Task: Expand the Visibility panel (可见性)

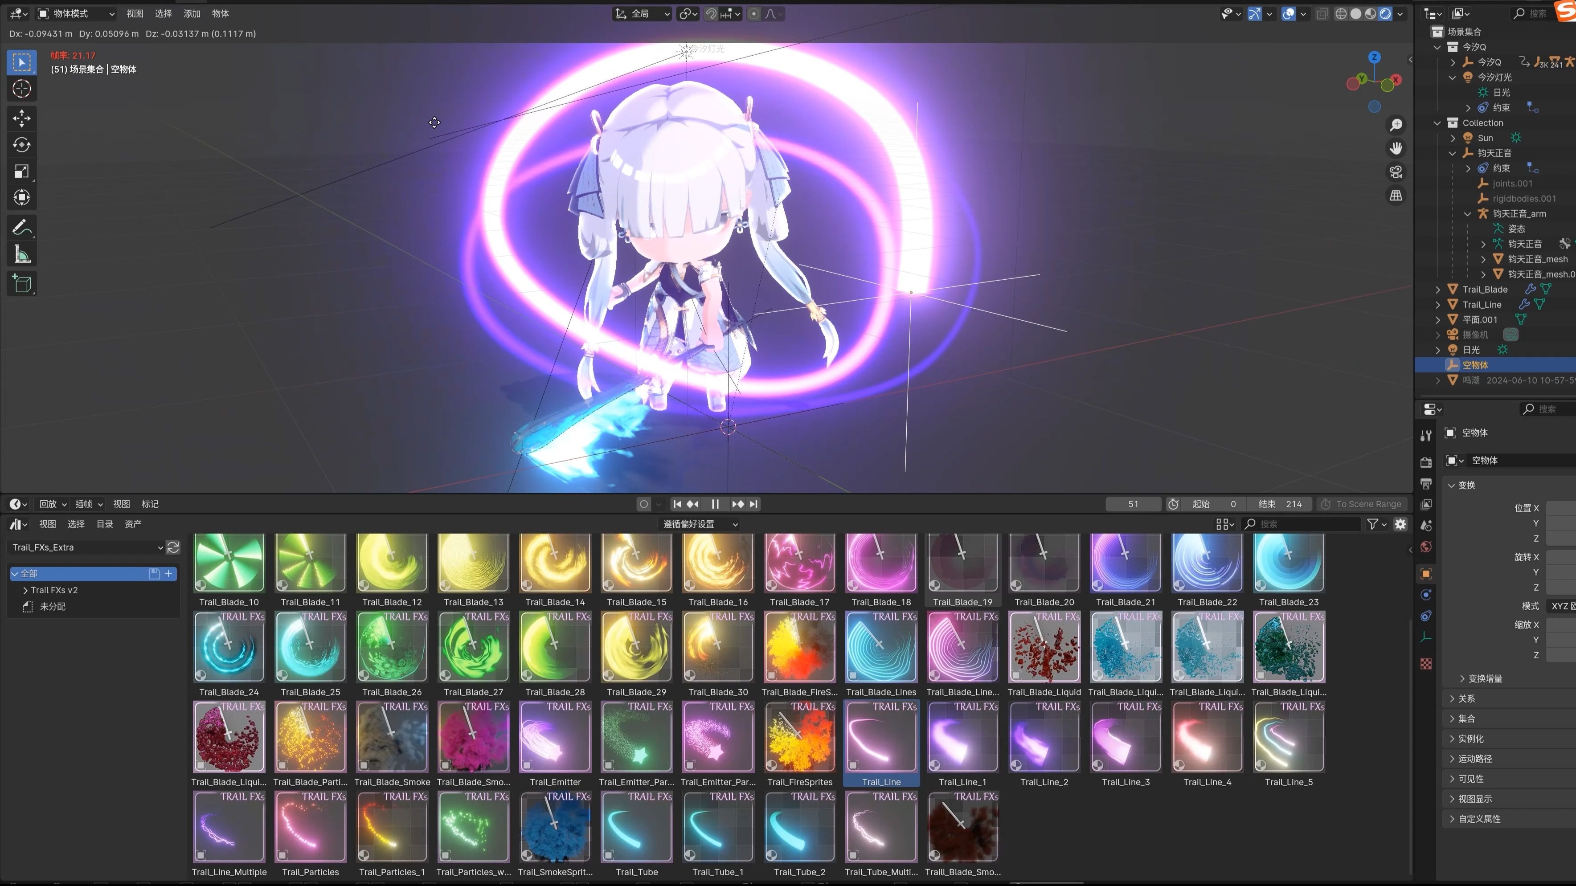Action: [1471, 778]
